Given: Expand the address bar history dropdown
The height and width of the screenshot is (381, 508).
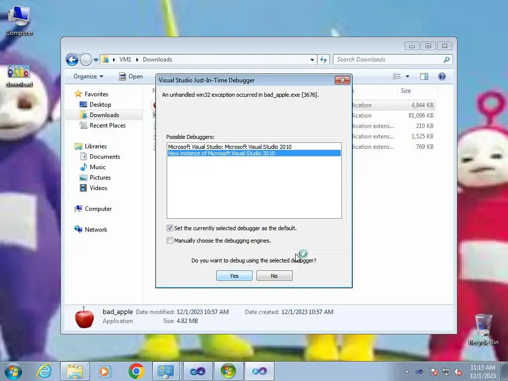Looking at the screenshot, I should (x=312, y=60).
